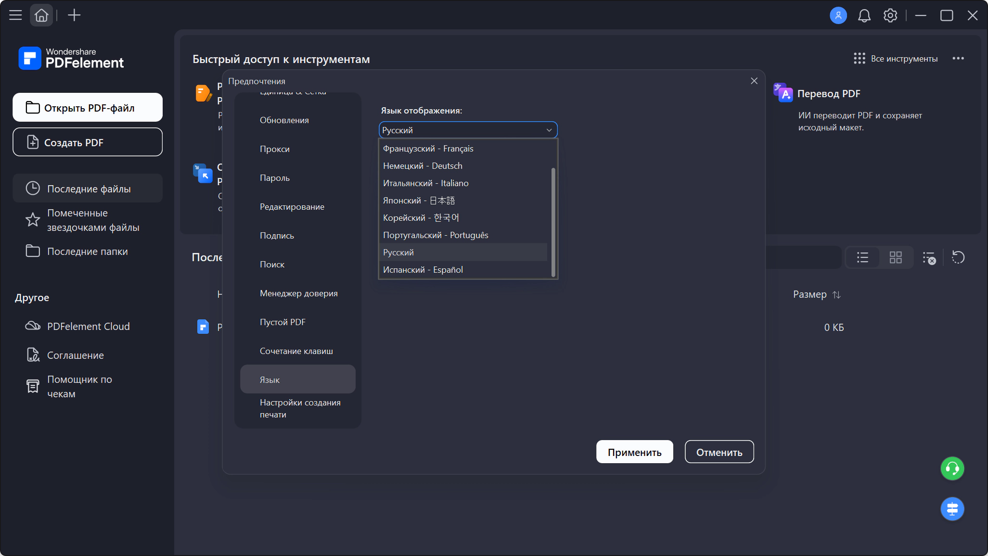Close the Предпочтения dialog
988x556 pixels.
754,81
